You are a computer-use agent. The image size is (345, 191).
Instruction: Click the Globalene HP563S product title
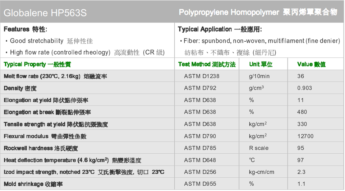(x=45, y=13)
